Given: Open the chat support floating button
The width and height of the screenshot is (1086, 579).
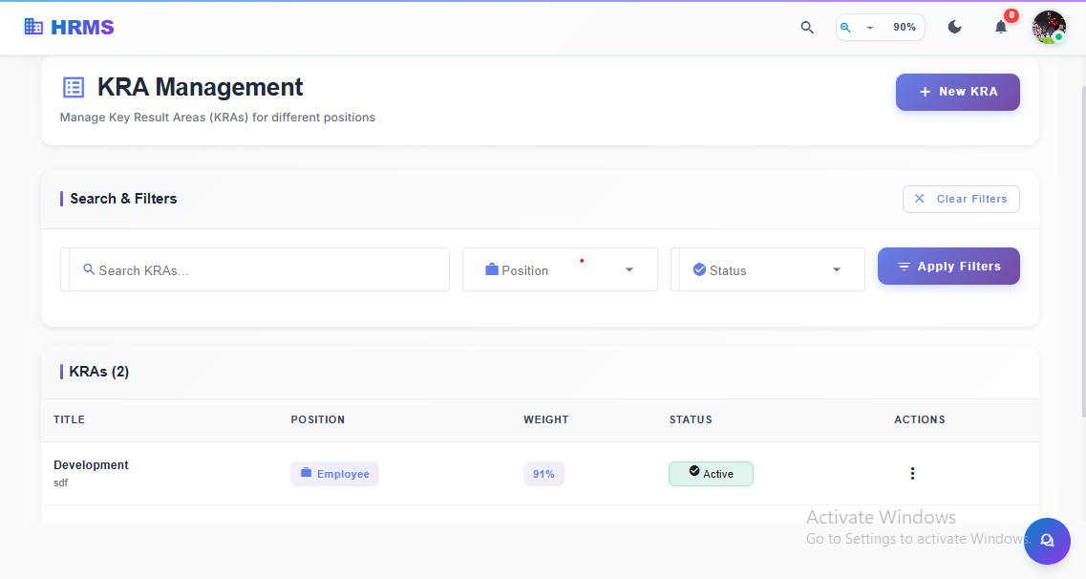Looking at the screenshot, I should coord(1047,541).
